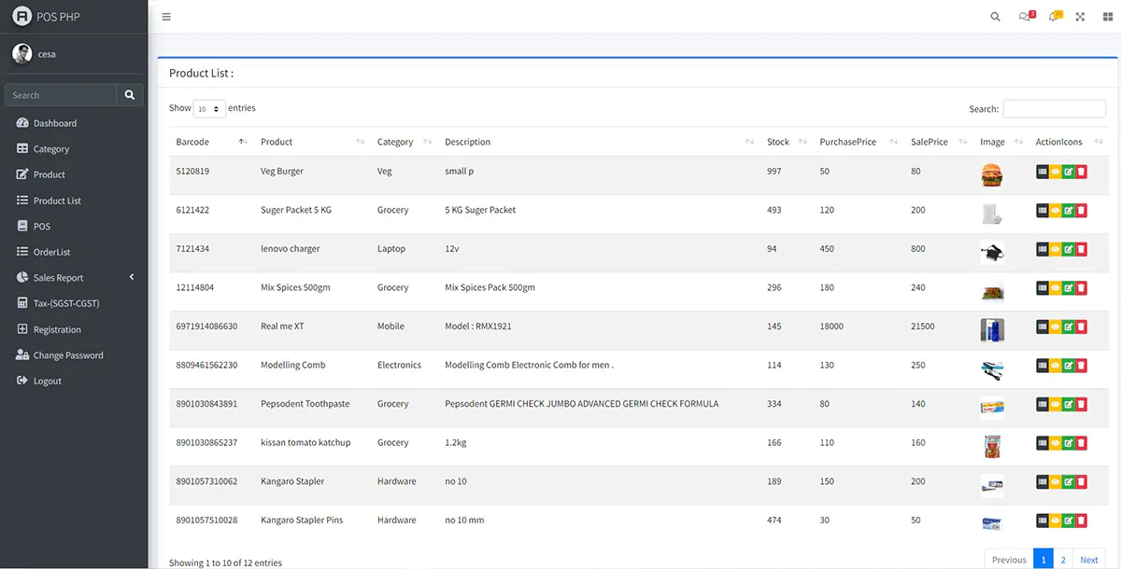Click the top navbar search magnifier
Viewport: 1121px width, 569px height.
point(996,17)
